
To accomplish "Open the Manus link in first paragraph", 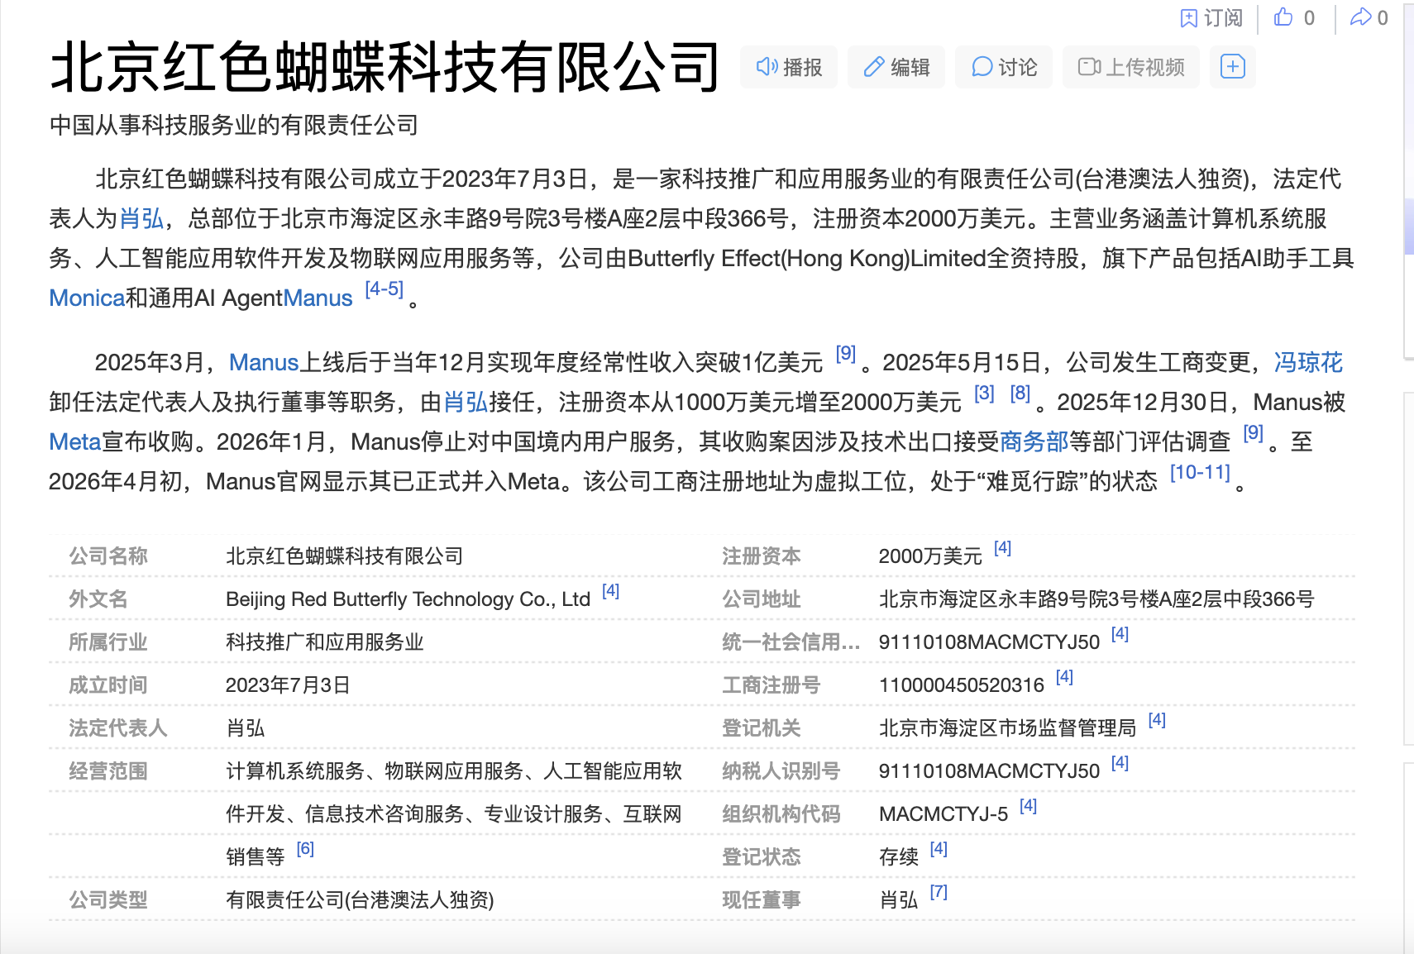I will (318, 298).
